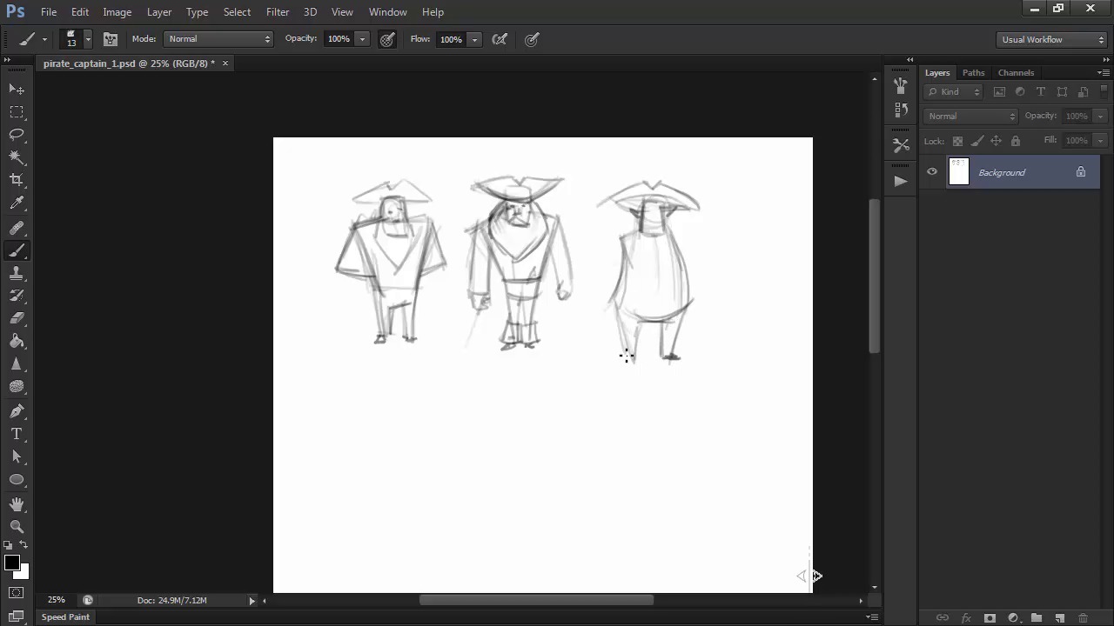Toggle pressure for opacity

(387, 39)
